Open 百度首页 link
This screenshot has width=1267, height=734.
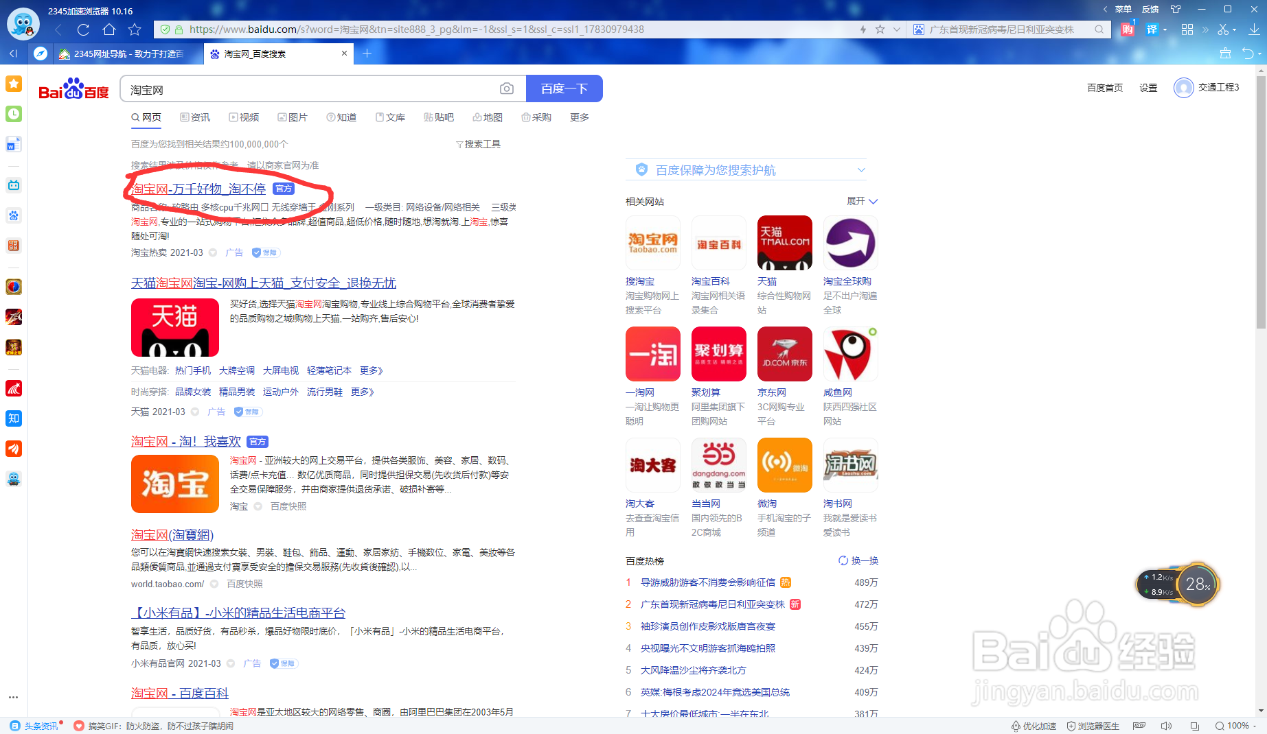coord(1105,88)
